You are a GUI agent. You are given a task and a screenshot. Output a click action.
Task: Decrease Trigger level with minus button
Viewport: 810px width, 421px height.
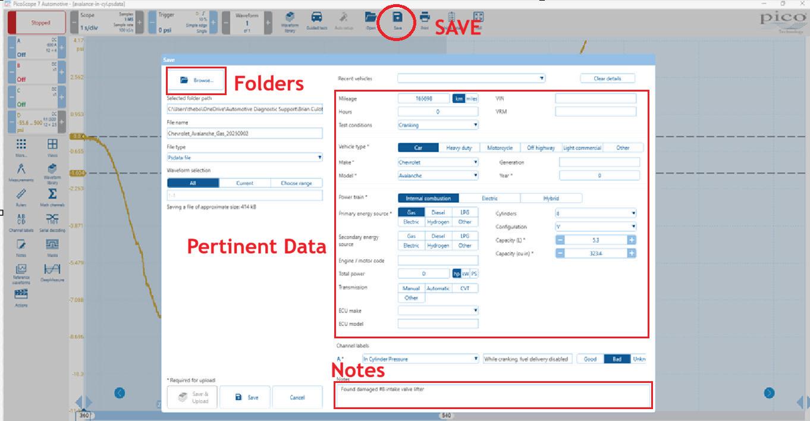(152, 23)
